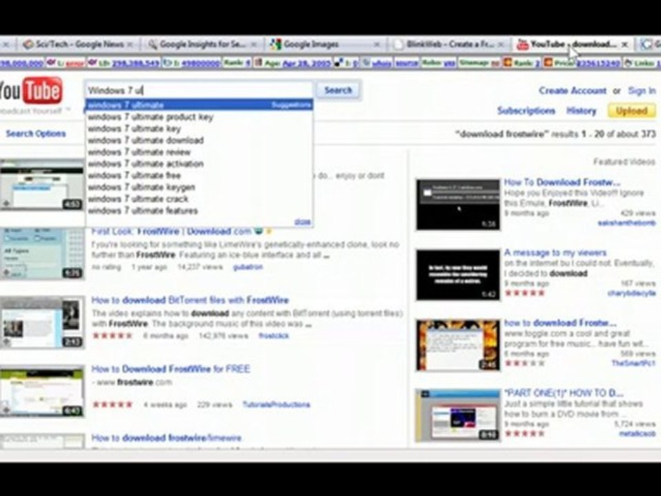661x496 pixels.
Task: Visit uploader frostclick's channel
Action: 273,335
